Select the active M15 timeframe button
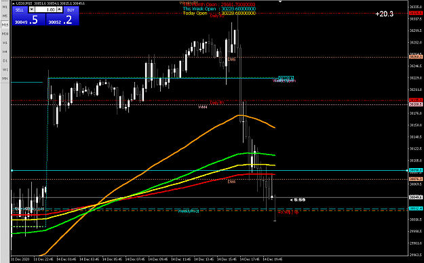 coord(5,25)
